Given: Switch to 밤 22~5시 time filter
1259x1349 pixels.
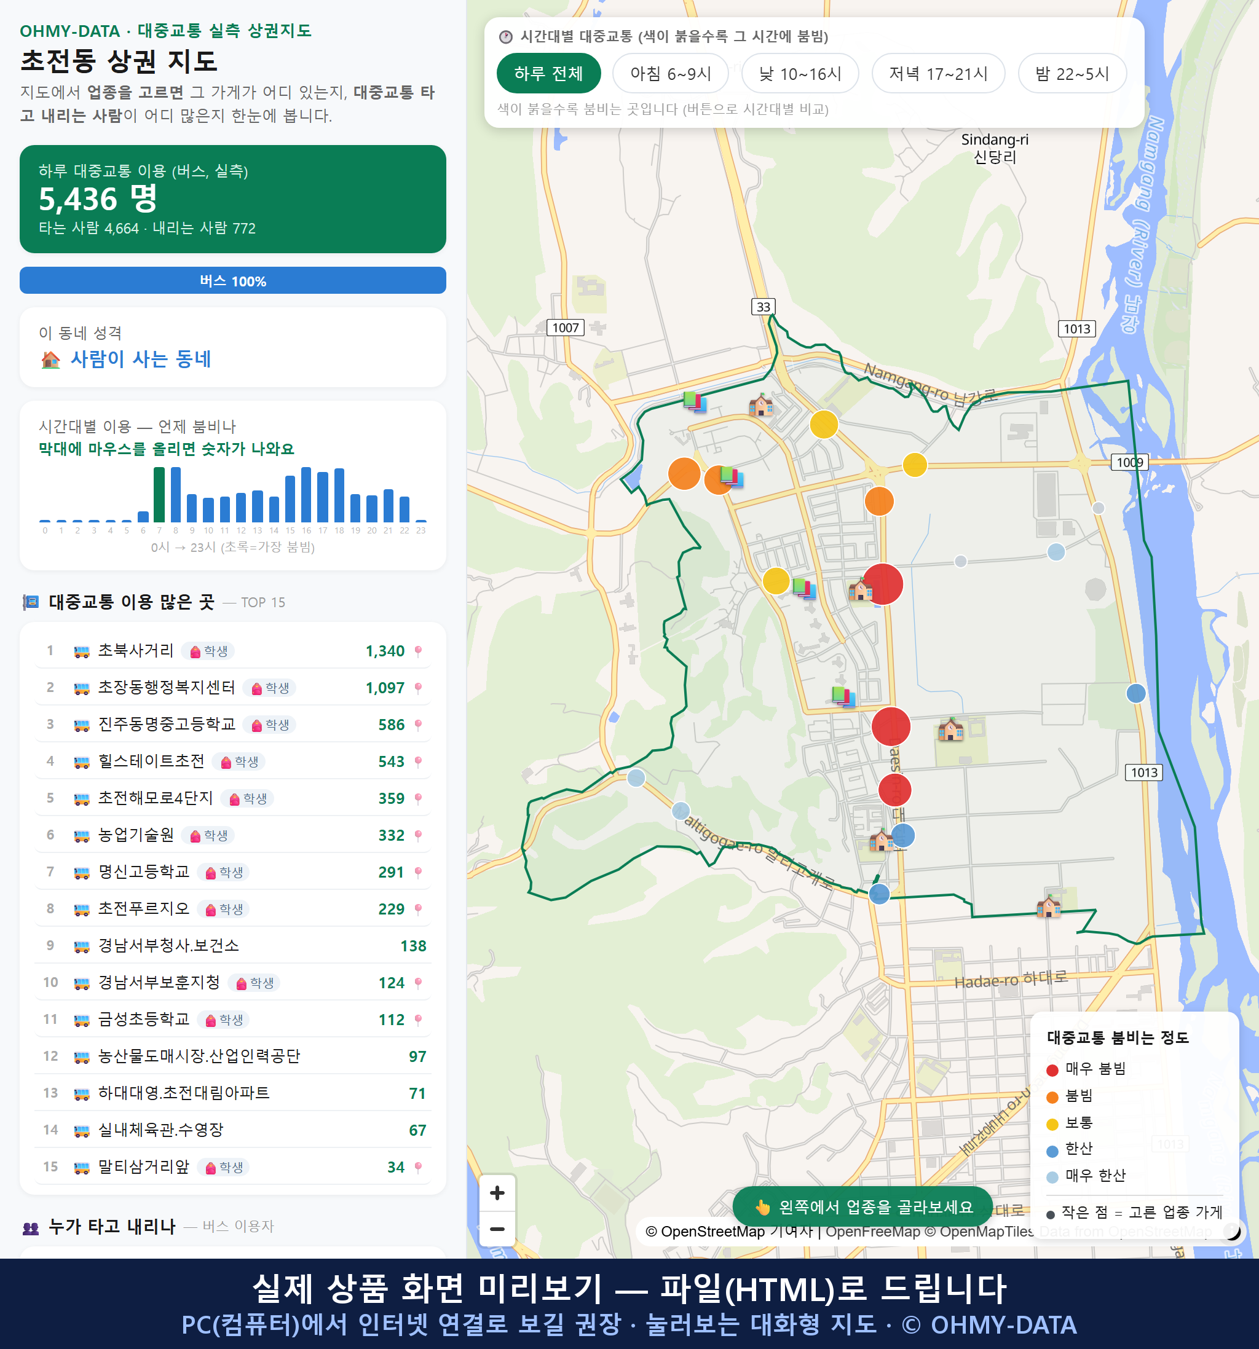Looking at the screenshot, I should (x=1072, y=73).
